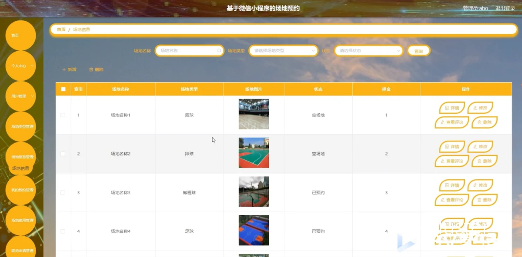Open 详情 for 场地名称3 row
Viewport: 522px width, 257px height.
tap(452, 185)
